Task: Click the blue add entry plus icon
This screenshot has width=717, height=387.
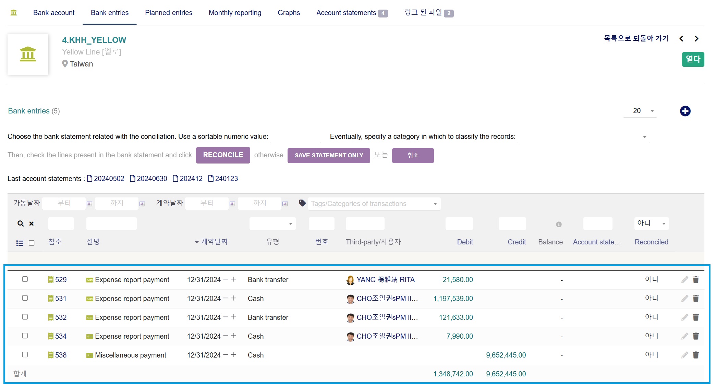Action: point(685,111)
